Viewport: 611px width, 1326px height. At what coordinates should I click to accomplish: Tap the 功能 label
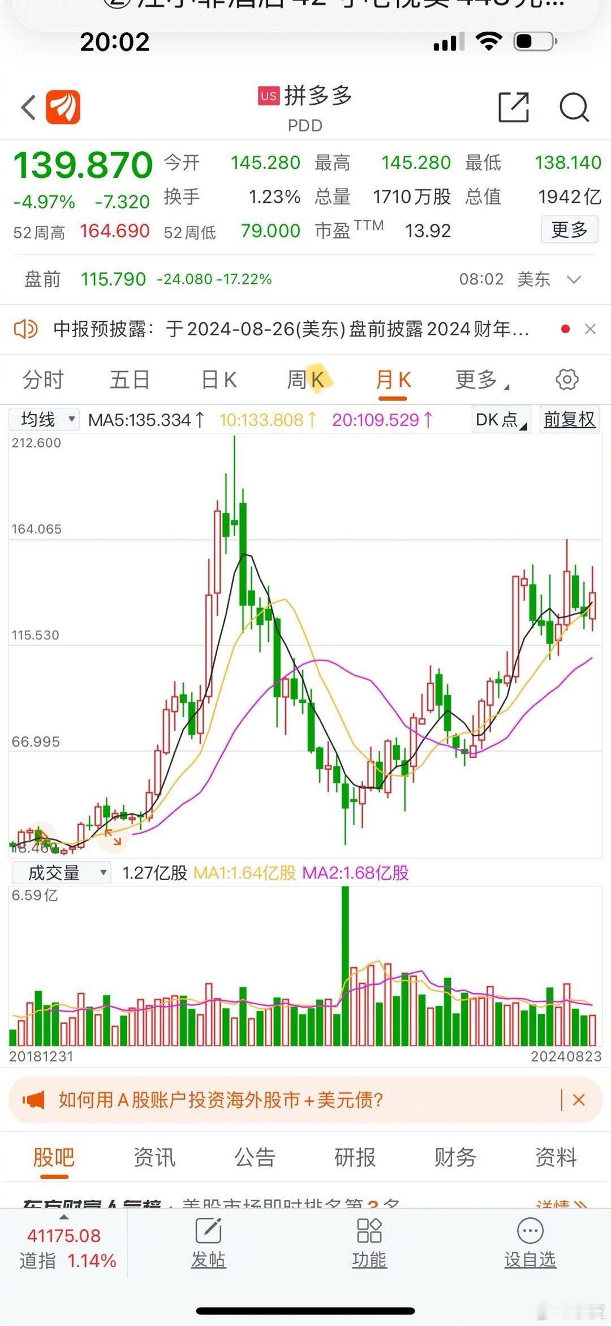pos(369,1260)
